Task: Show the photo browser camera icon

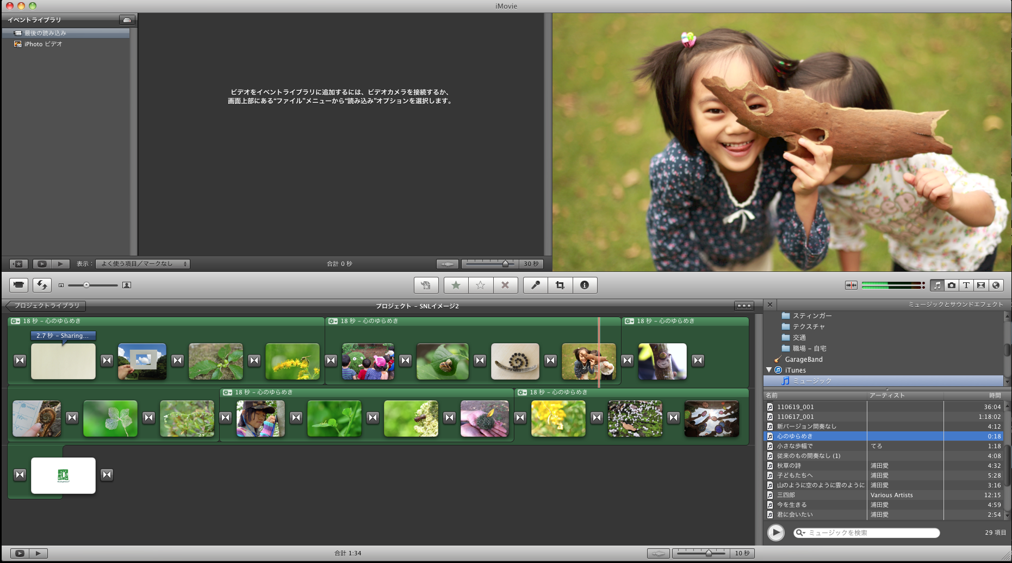Action: [x=952, y=285]
